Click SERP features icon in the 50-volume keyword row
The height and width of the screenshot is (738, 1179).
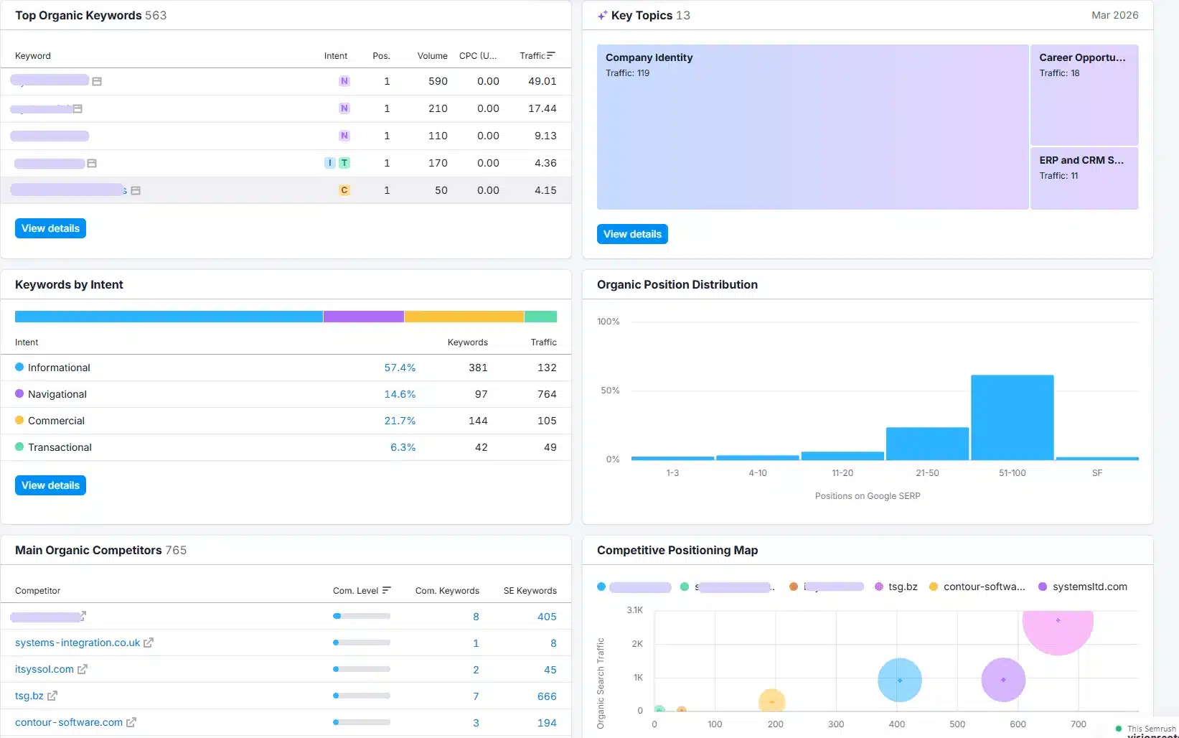136,191
